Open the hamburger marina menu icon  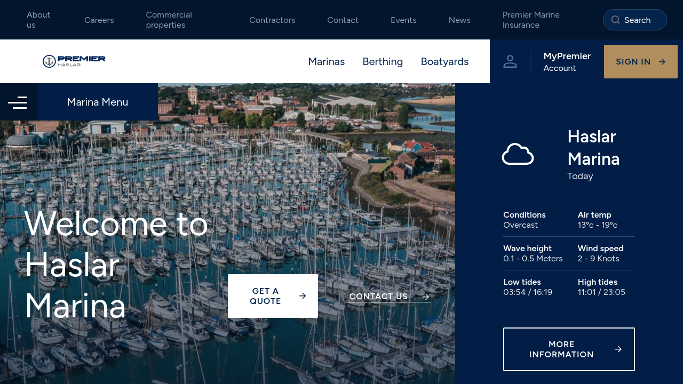18,102
